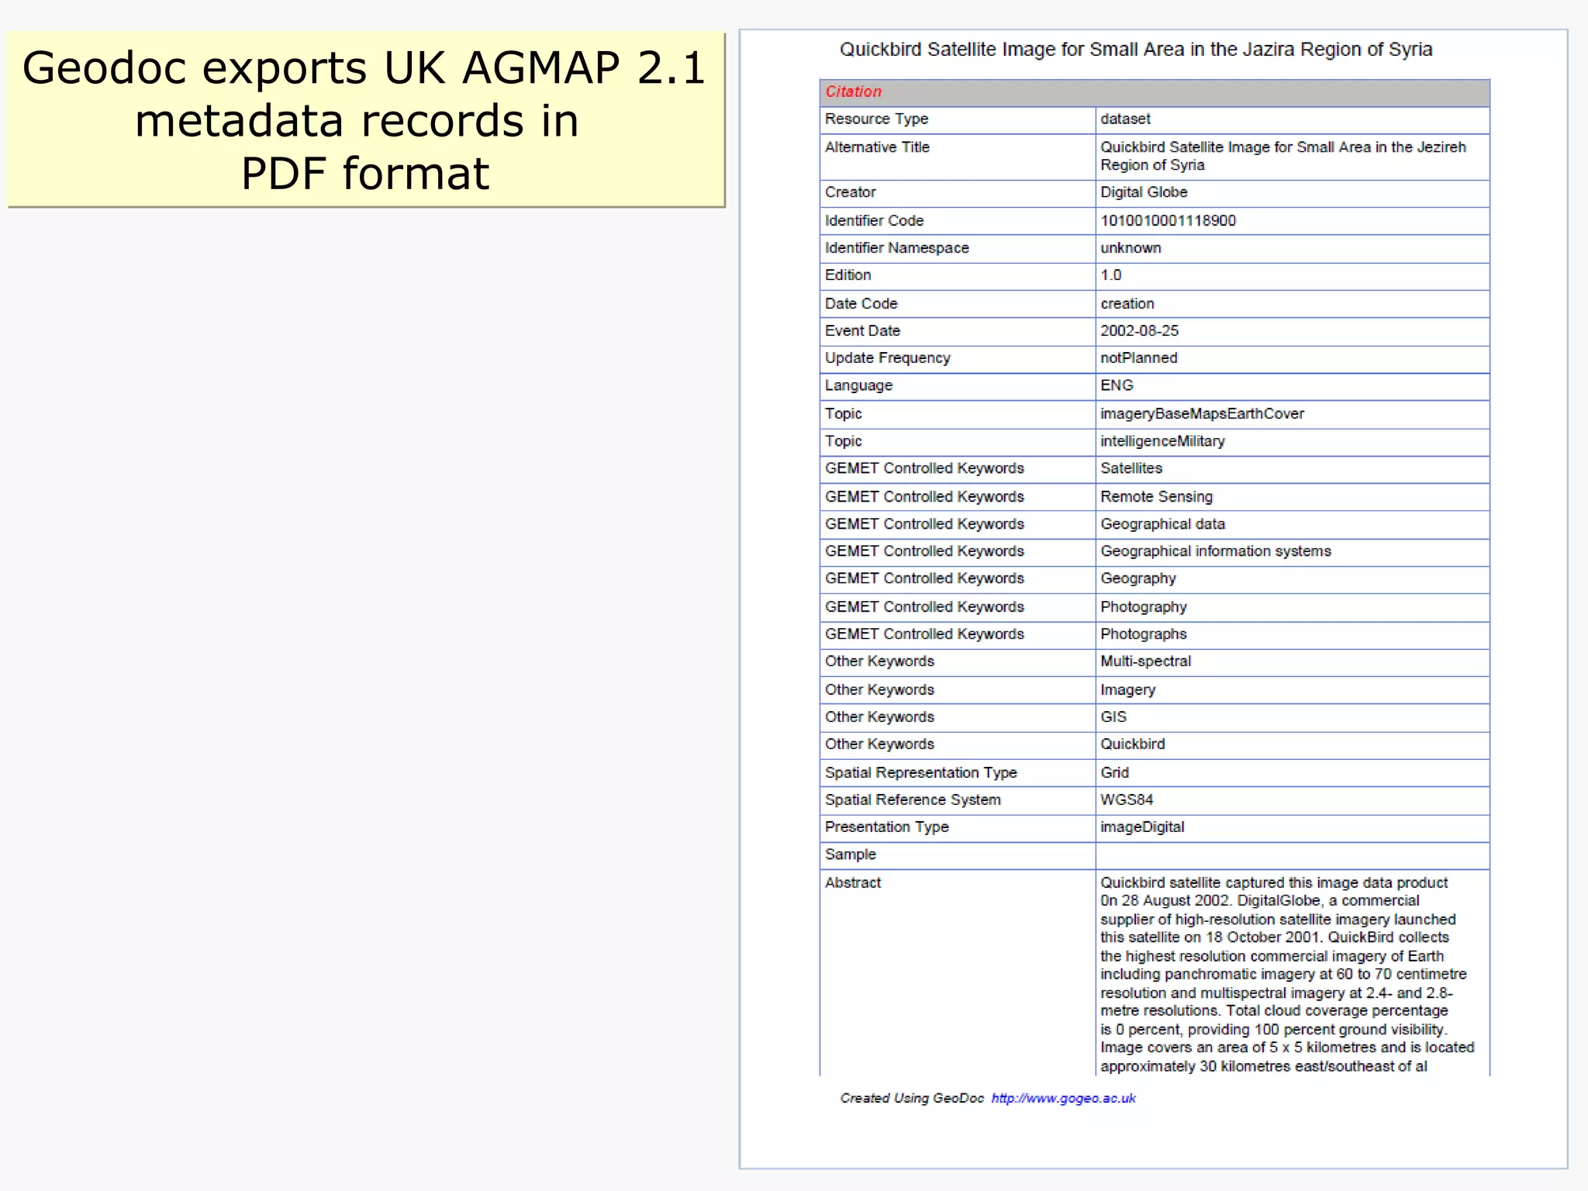This screenshot has width=1588, height=1191.
Task: Select GEMET keyword 'Geographical data'
Action: point(1162,524)
